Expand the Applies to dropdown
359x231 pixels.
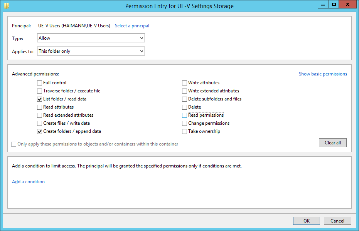[x=91, y=51]
